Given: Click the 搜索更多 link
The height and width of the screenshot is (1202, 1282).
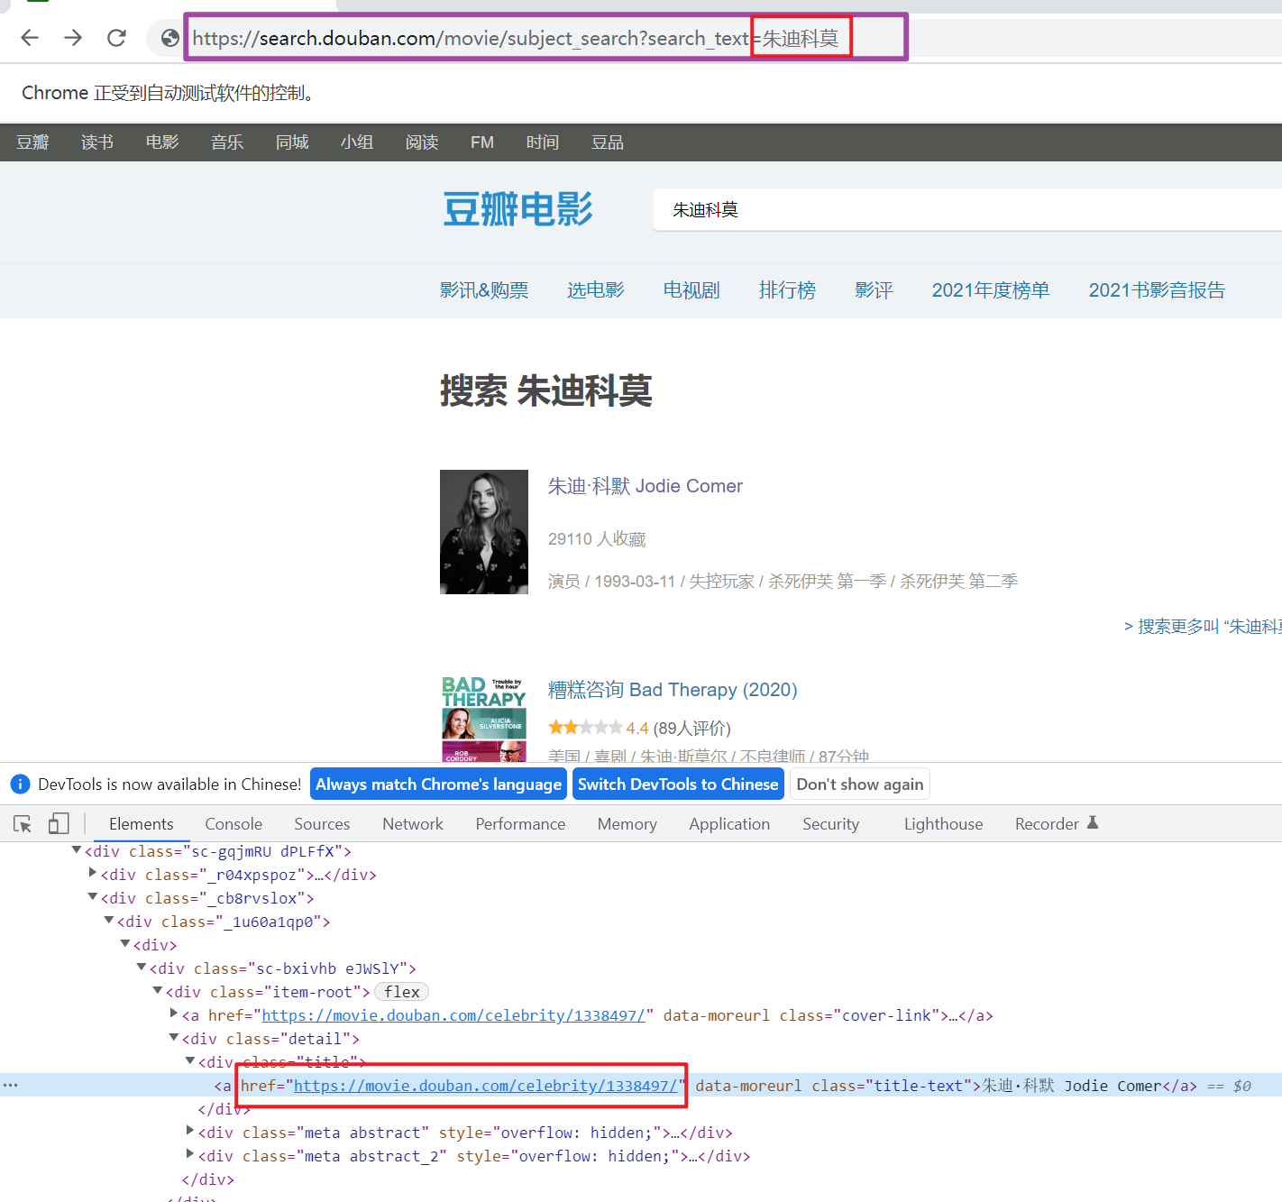Looking at the screenshot, I should point(1203,627).
